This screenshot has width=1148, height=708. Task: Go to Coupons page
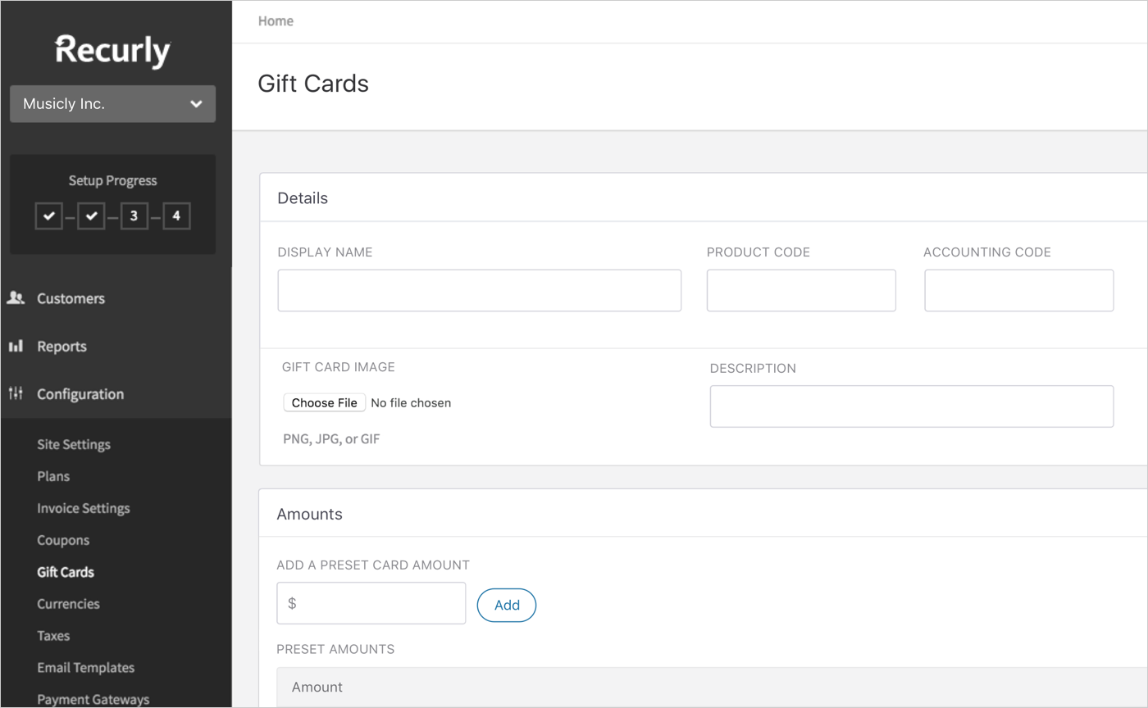pos(63,540)
